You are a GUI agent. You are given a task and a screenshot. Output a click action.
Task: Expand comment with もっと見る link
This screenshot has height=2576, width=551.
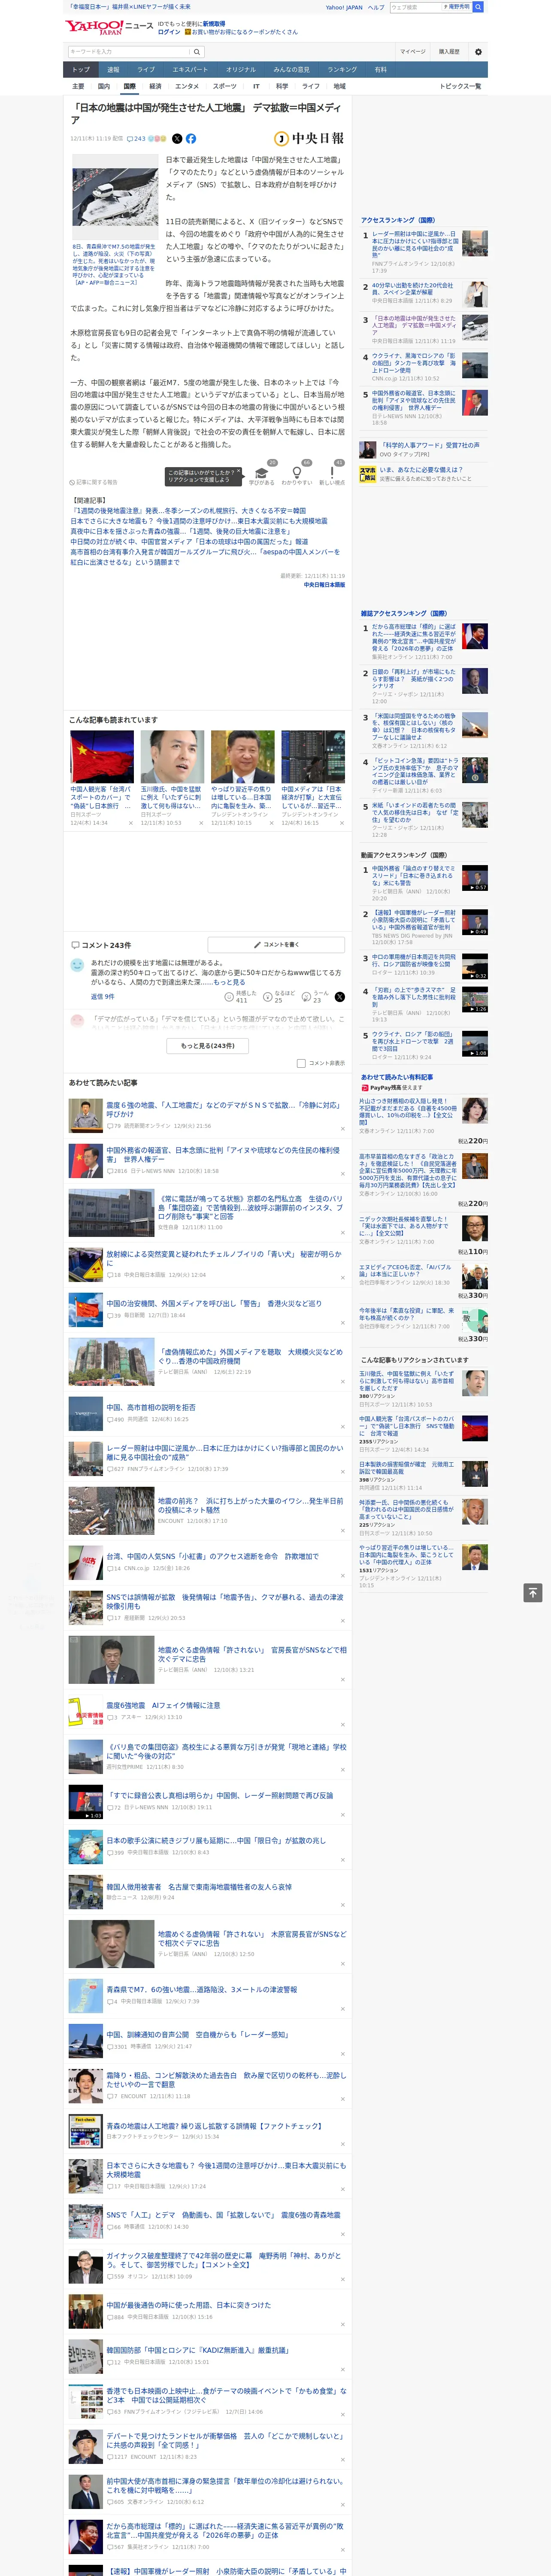(x=229, y=982)
